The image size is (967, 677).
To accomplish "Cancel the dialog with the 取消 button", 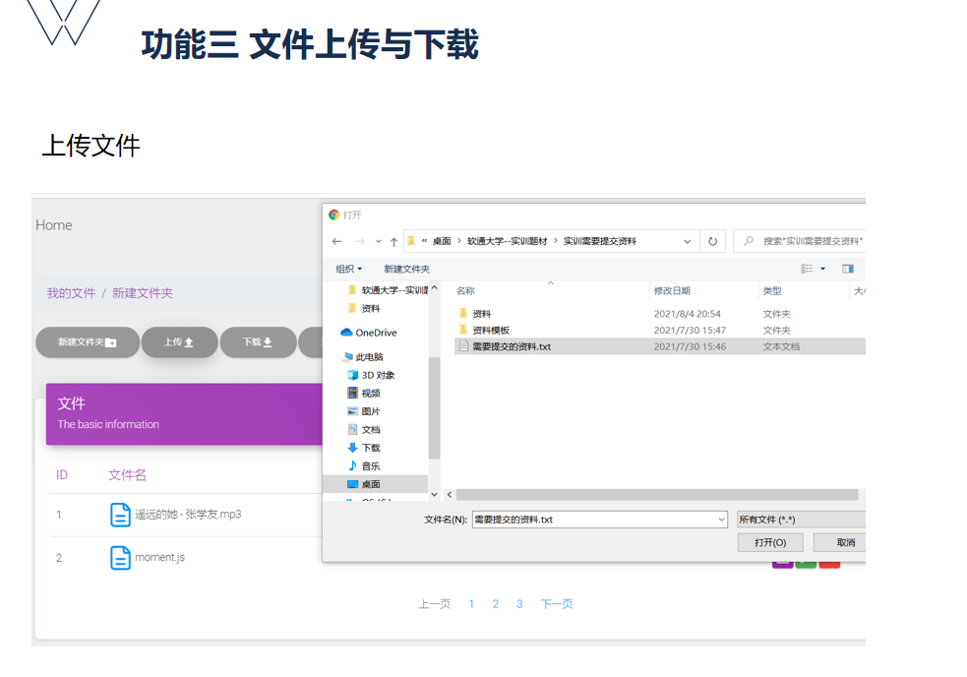I will [839, 542].
